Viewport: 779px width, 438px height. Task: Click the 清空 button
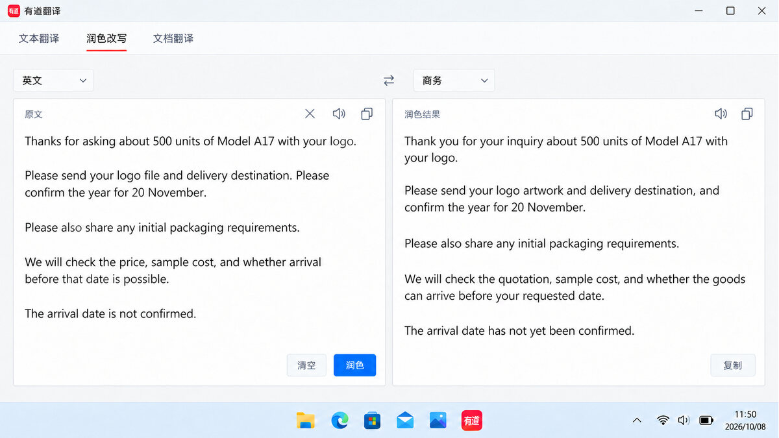(306, 365)
